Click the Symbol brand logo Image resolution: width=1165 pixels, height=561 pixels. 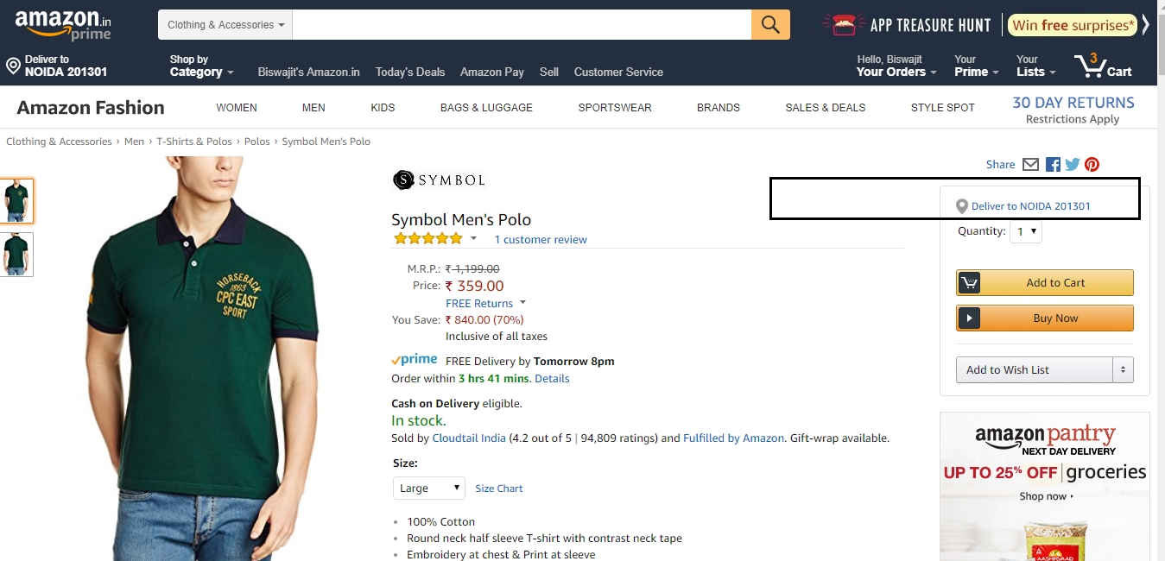[439, 180]
